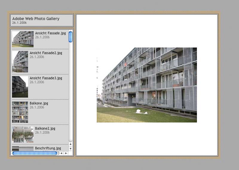
Task: Open the Balkone2.jpg thumbnail
Action: pyautogui.click(x=23, y=134)
